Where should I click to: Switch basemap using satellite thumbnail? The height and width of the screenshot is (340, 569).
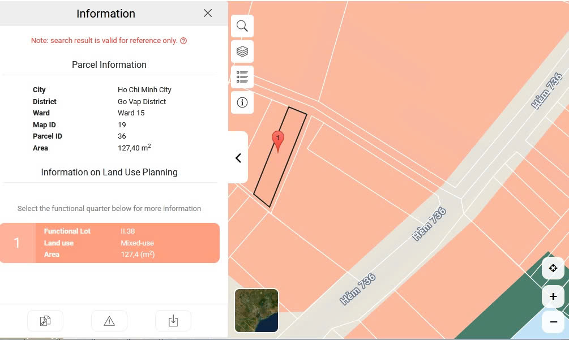(256, 310)
